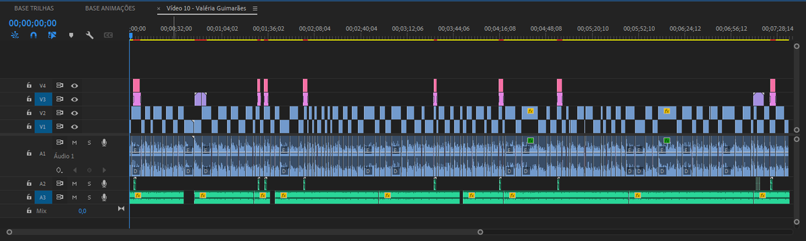Lock the V3 video track
The width and height of the screenshot is (806, 241).
point(29,99)
